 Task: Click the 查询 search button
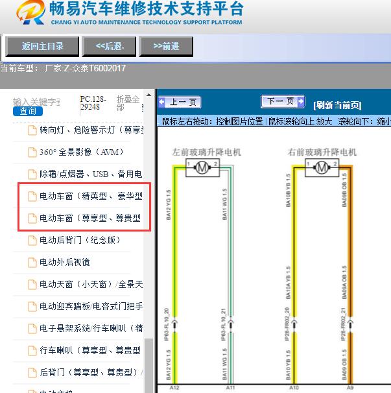tap(28, 111)
